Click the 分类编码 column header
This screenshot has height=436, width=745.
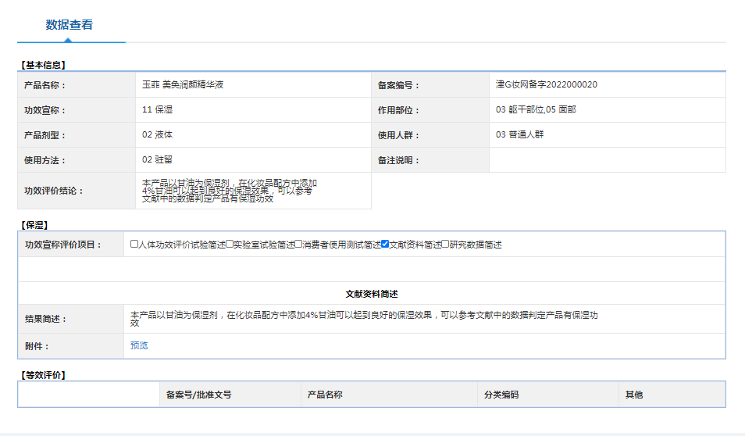point(501,395)
